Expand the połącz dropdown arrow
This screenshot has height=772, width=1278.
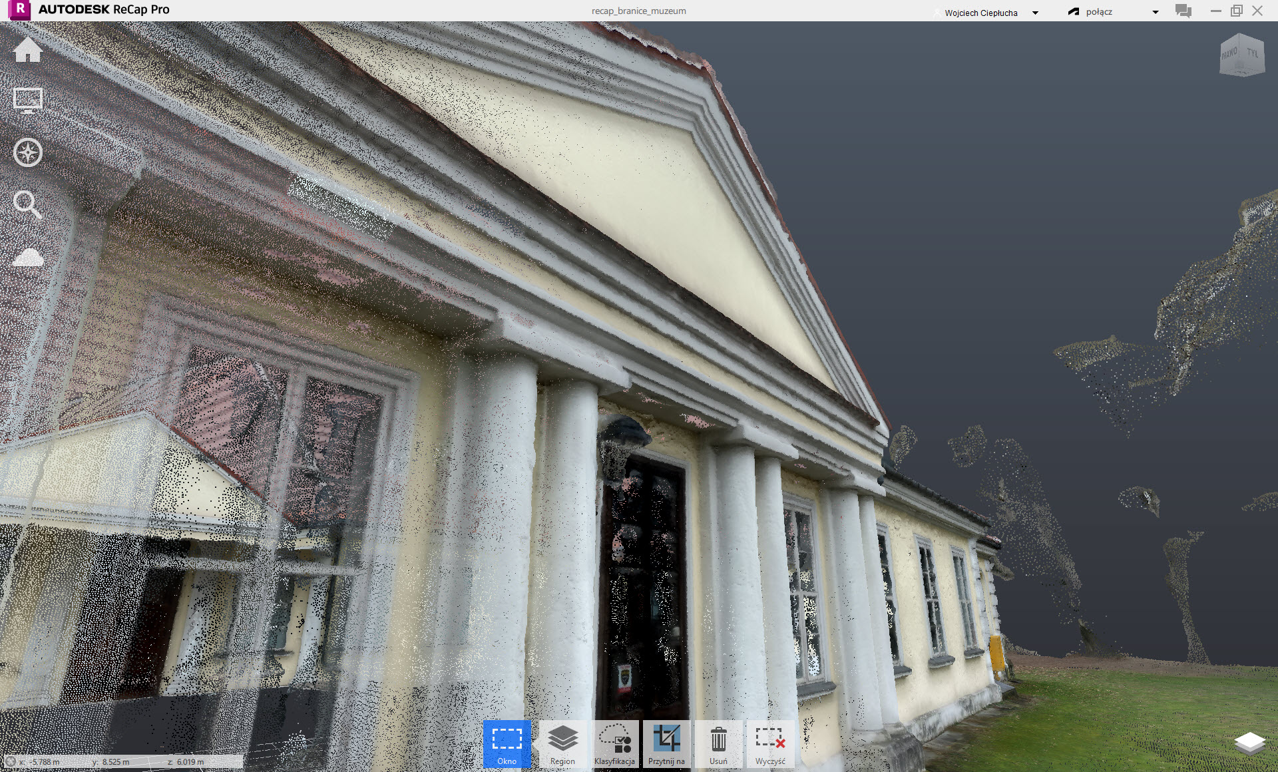pyautogui.click(x=1156, y=12)
